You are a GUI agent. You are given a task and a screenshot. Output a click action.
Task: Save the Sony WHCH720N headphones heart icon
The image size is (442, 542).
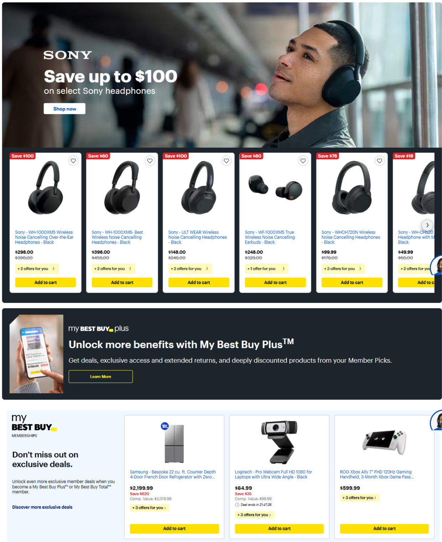click(x=380, y=161)
